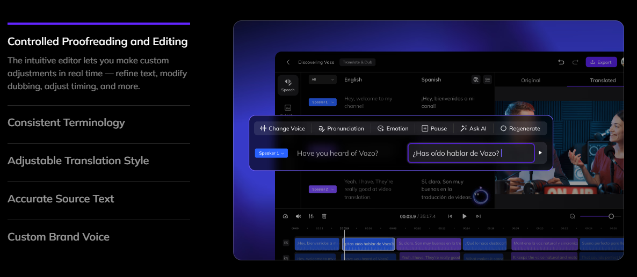This screenshot has height=277, width=637.
Task: Redo the last action
Action: tap(575, 62)
